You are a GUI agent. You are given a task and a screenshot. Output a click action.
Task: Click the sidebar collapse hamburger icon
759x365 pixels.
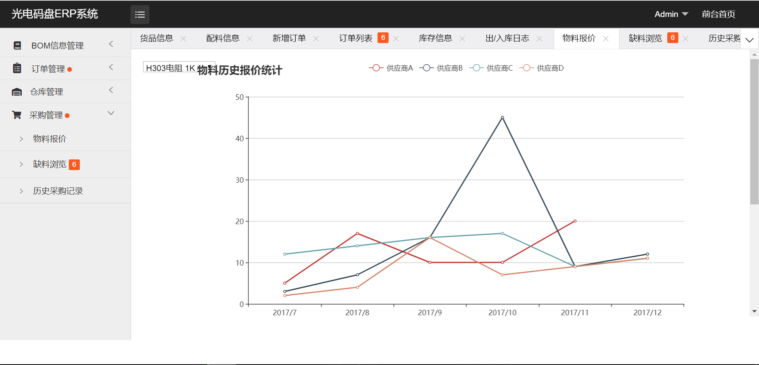click(x=140, y=14)
